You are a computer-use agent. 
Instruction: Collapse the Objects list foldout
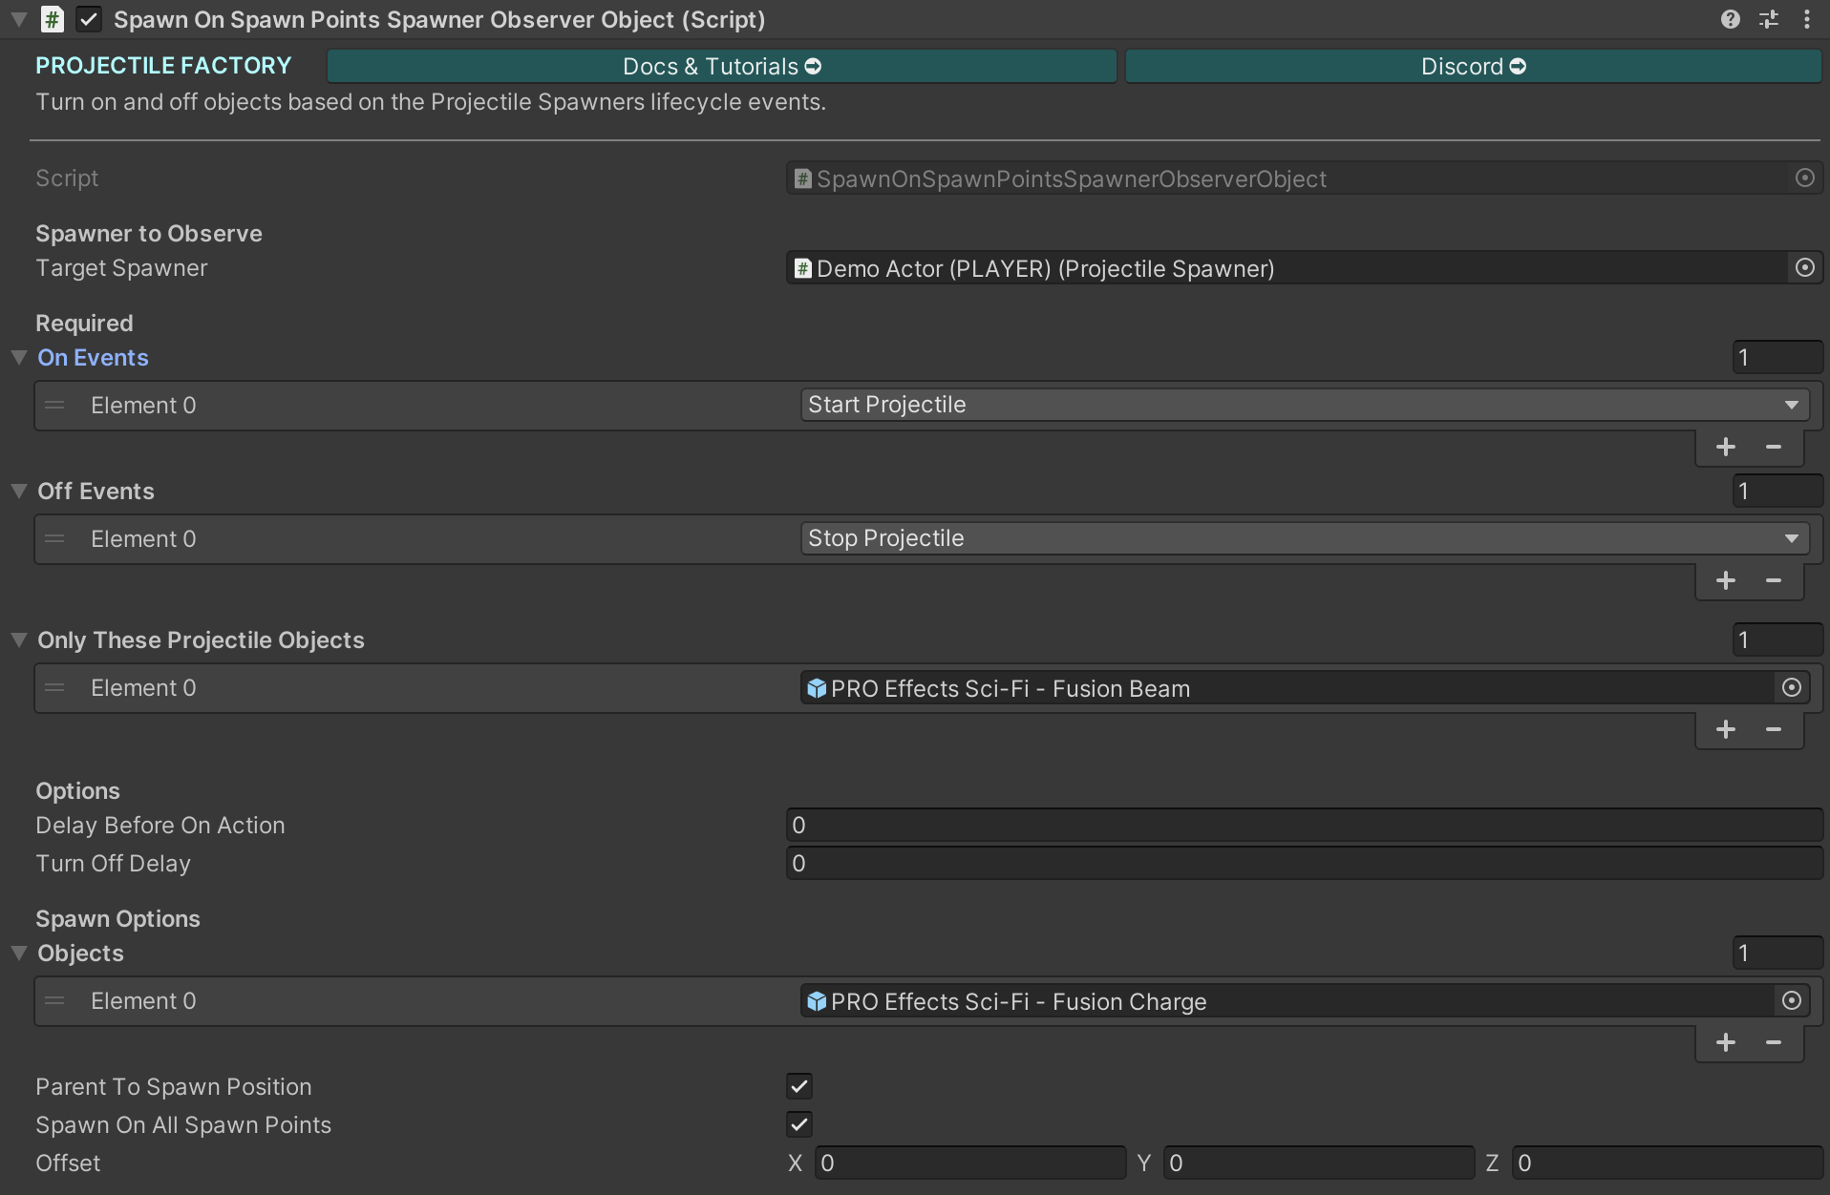19,954
